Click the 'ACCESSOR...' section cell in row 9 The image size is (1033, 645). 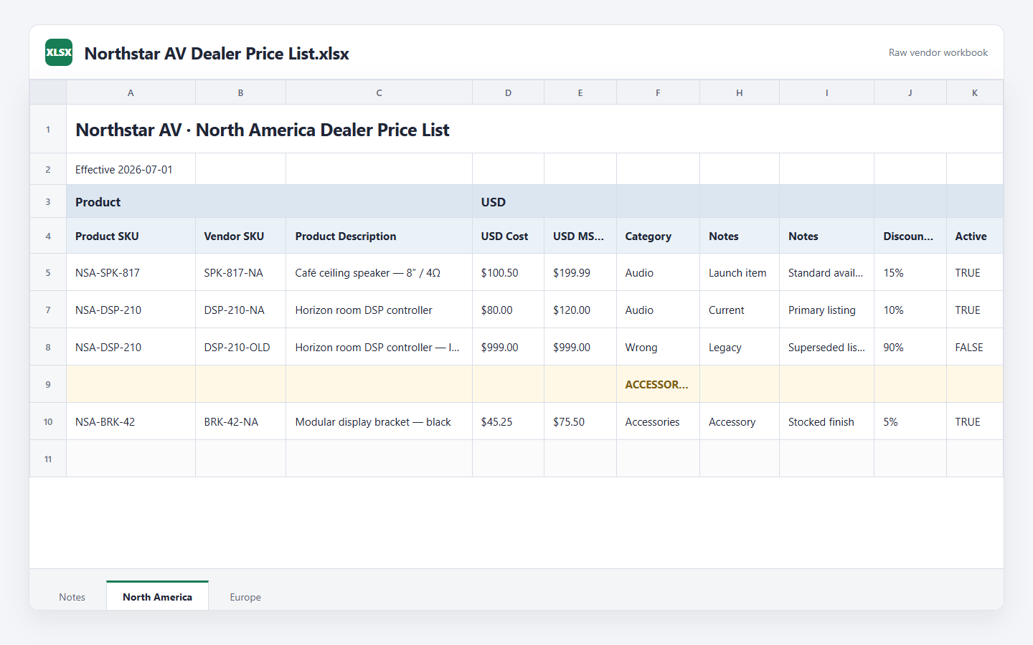pos(658,384)
